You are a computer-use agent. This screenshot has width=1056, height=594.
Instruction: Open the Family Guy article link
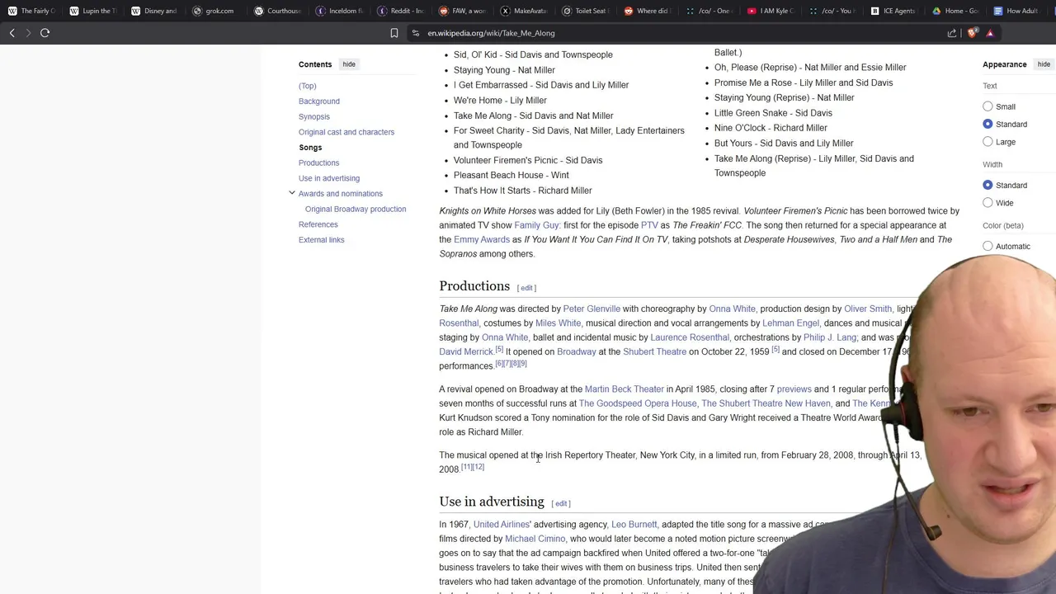536,225
